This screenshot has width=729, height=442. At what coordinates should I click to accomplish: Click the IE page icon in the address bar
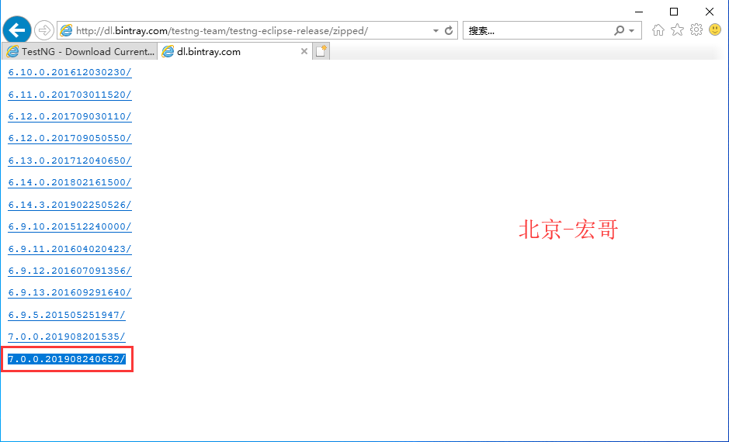(67, 31)
